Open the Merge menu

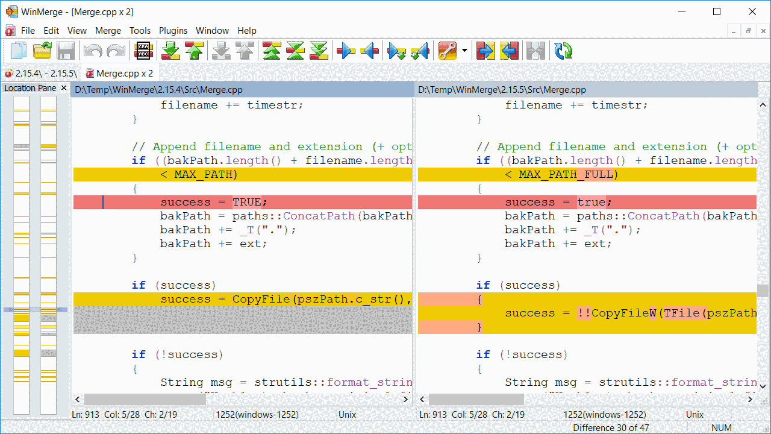[x=108, y=30]
